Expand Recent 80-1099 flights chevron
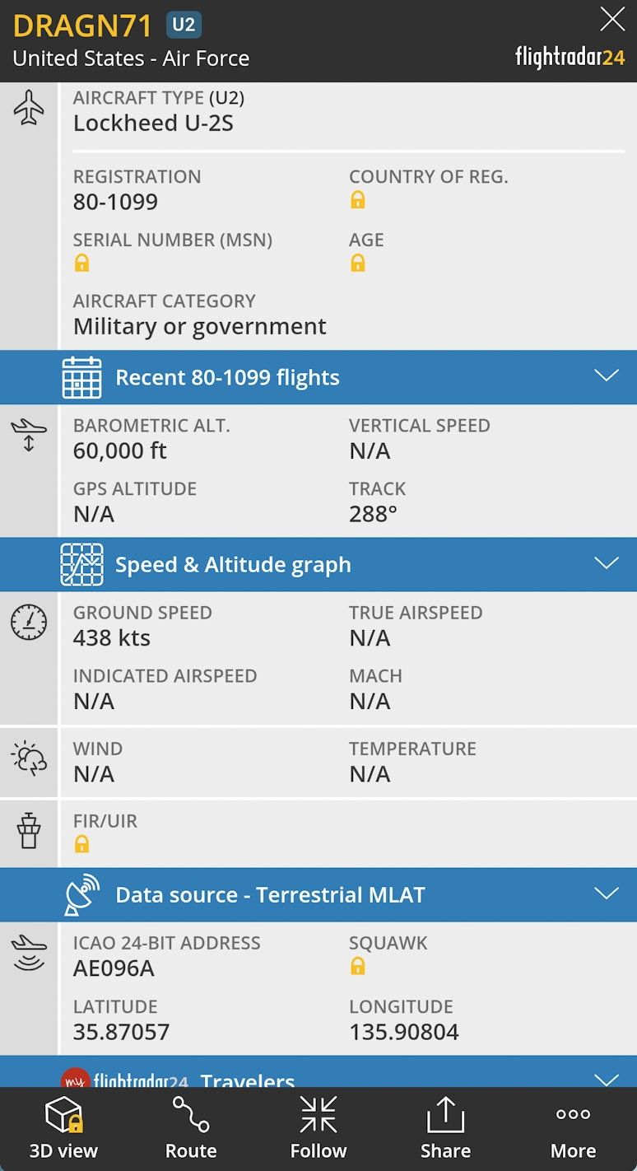637x1171 pixels. point(607,376)
